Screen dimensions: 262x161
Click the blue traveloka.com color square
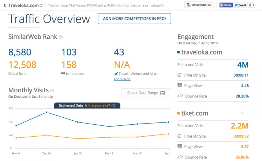tap(178, 52)
